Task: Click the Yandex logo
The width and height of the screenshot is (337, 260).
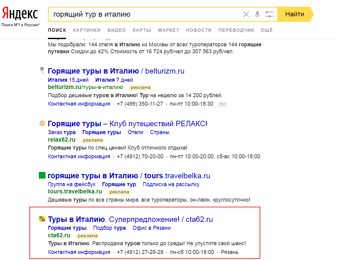Action: pyautogui.click(x=20, y=13)
